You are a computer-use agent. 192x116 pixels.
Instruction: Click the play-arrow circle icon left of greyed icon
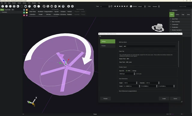18,6
